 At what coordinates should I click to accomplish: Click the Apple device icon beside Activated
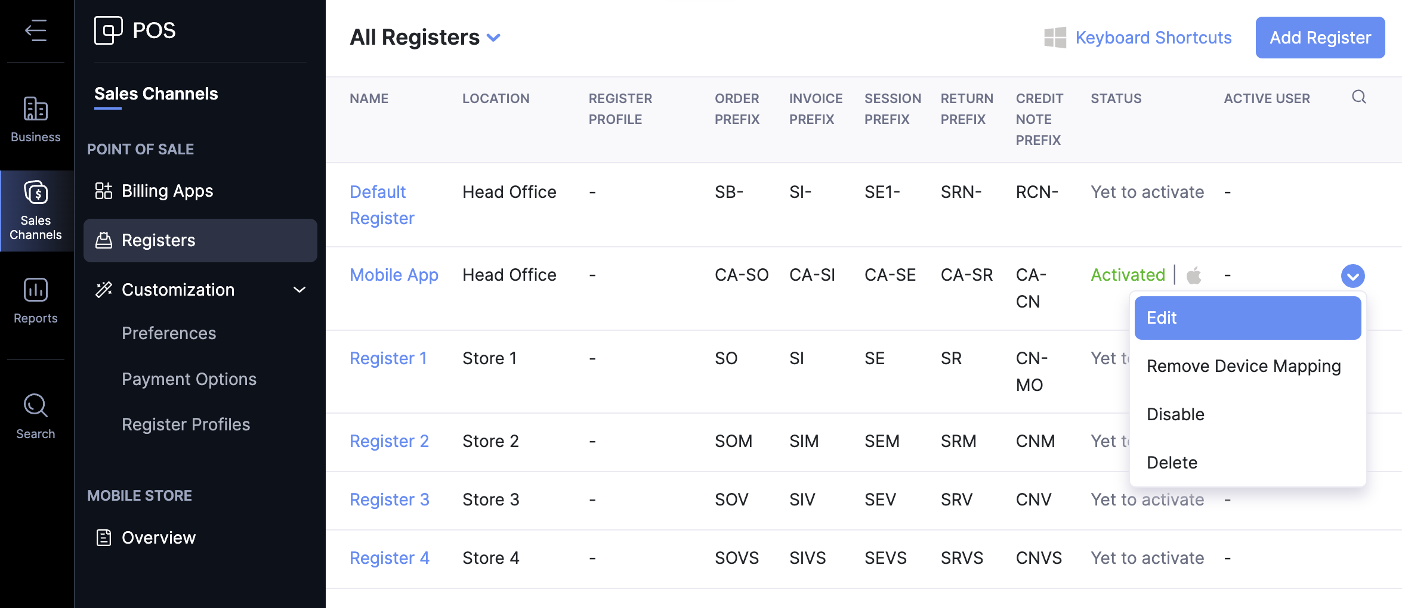(1194, 275)
